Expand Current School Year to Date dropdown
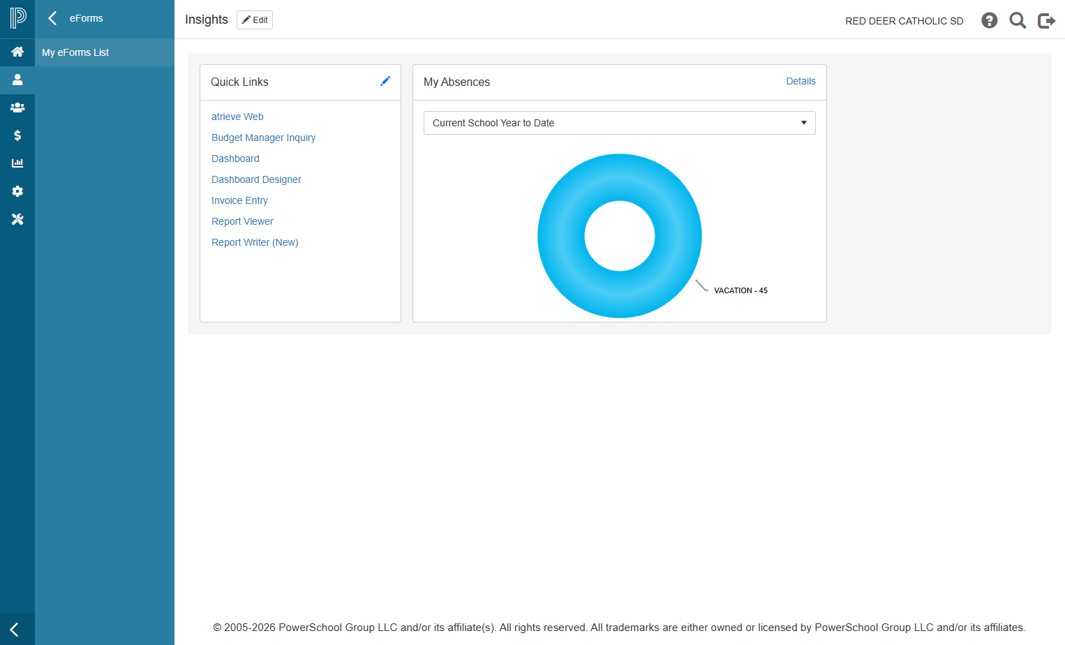1065x645 pixels. point(620,123)
